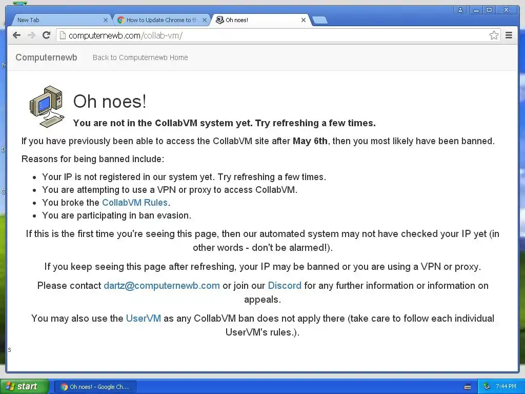Click 'Your IP is not registered' bullet
The image size is (525, 394).
pyautogui.click(x=184, y=177)
